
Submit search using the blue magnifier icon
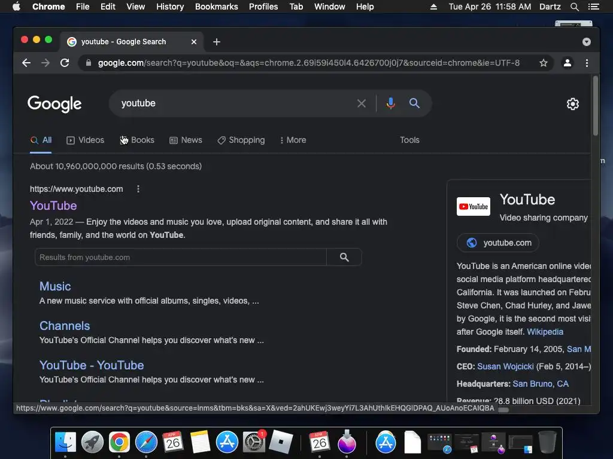(x=414, y=103)
